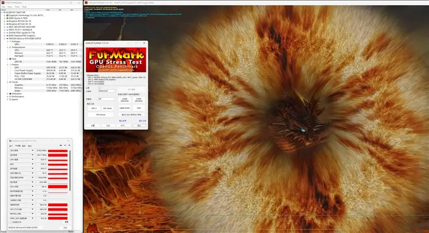This screenshot has width=429, height=233.
Task: Expand the Utilization node in HWMonitor
Action: click(x=8, y=94)
